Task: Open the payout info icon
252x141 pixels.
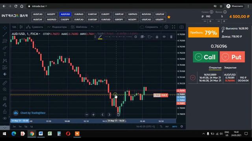Action: pos(223,29)
